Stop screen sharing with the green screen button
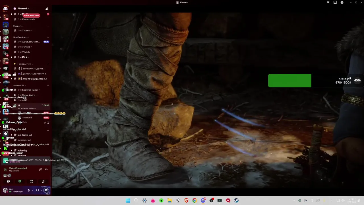Image resolution: width=364 pixels, height=205 pixels. tap(20, 181)
